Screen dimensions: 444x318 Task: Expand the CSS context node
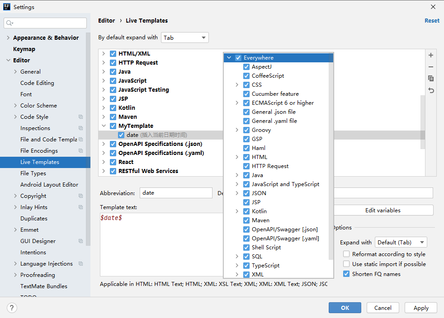pos(237,85)
